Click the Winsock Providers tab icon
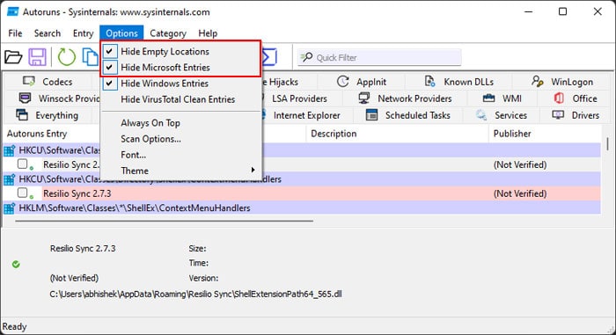Screen dimensions: 616x335 (x=25, y=98)
